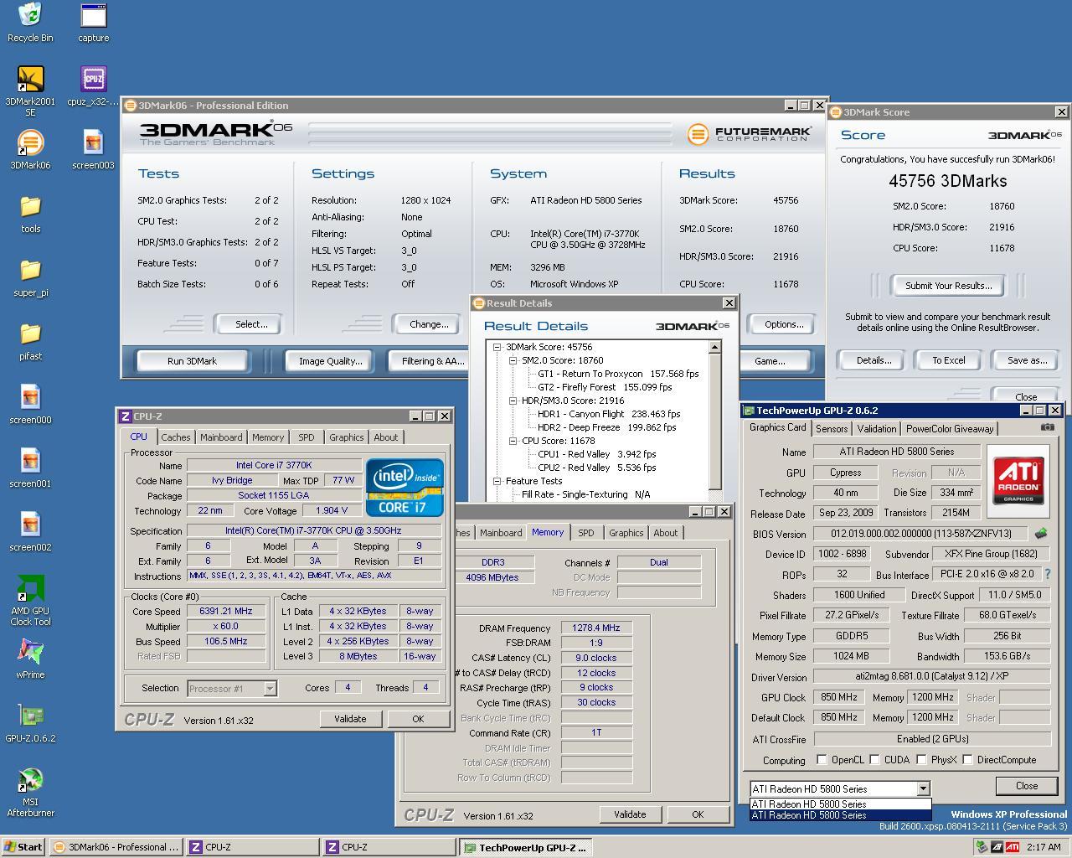Open the GPU-Z.0.6.2 desktop icon
Viewport: 1072px width, 858px height.
(30, 723)
